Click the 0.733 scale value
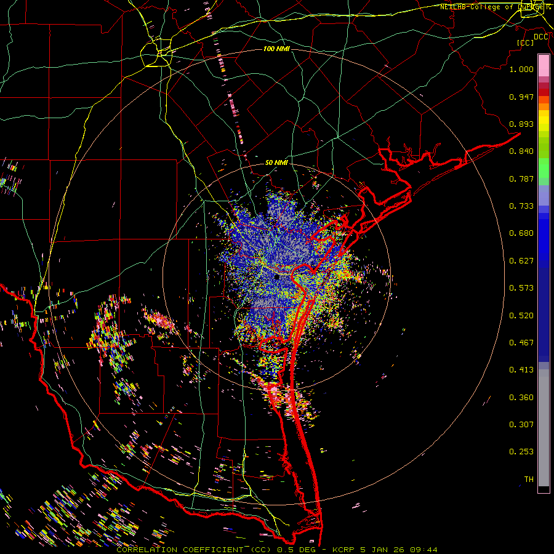The height and width of the screenshot is (554, 554). [x=521, y=206]
